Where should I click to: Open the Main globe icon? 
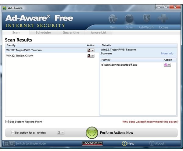tap(113, 19)
